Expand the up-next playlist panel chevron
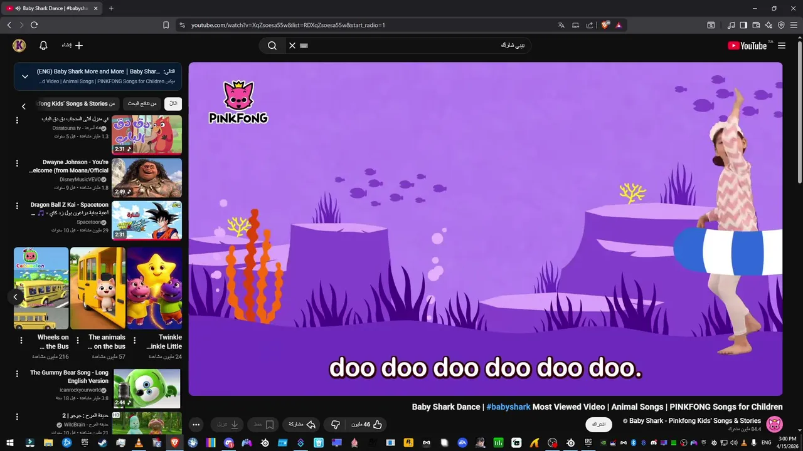This screenshot has height=451, width=803. pos(25,76)
